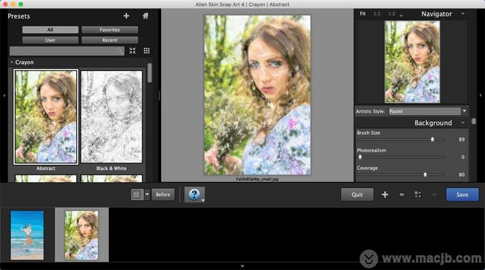Click the home icon in Presets panel
485x270 pixels.
click(x=145, y=16)
